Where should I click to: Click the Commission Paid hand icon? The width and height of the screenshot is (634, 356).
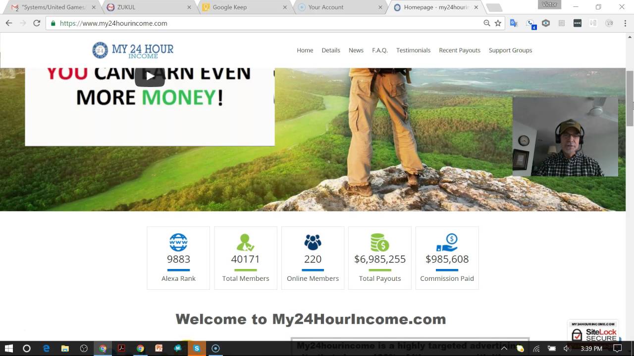(x=447, y=242)
